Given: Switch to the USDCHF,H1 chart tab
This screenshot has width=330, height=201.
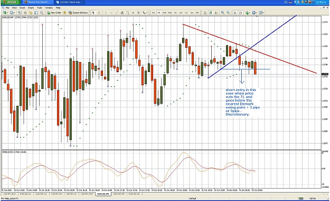Looking at the screenshot, I should point(41,194).
